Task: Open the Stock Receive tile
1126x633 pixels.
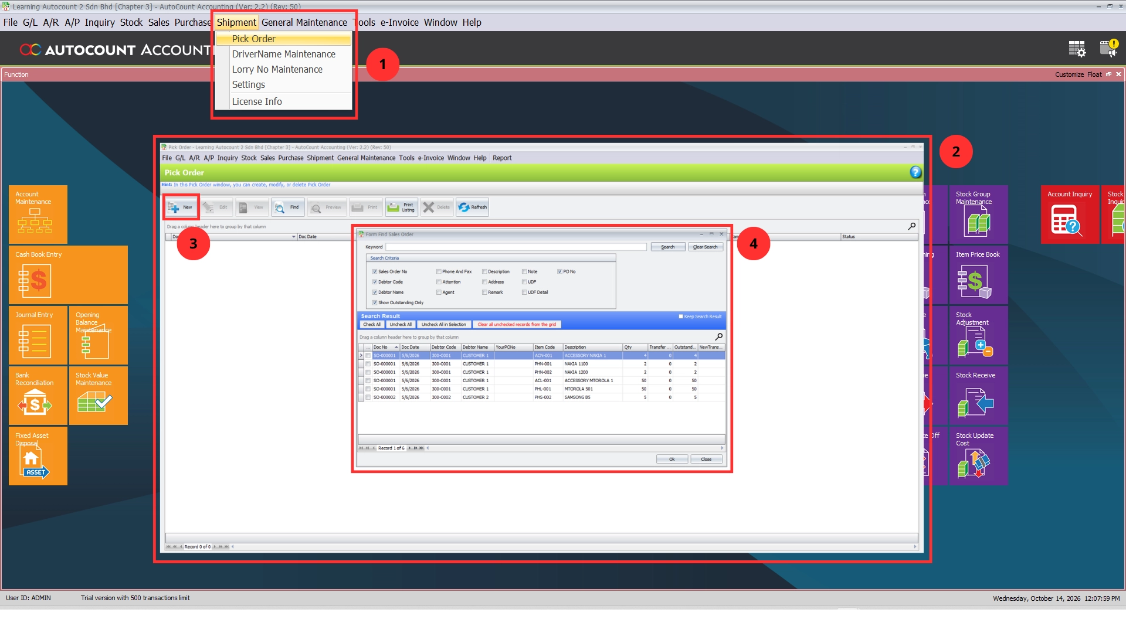Action: [978, 396]
